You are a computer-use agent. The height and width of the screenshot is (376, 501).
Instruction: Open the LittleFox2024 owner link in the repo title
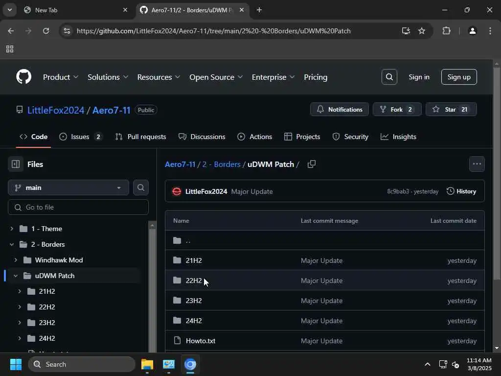(x=56, y=110)
